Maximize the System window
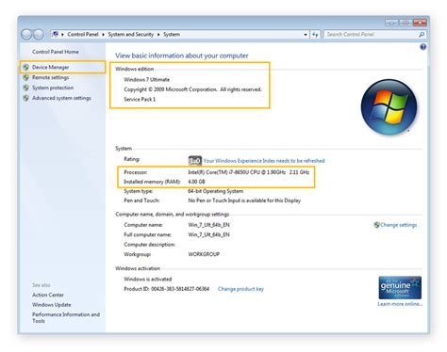 click(406, 23)
